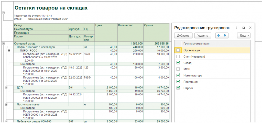The height and width of the screenshot is (123, 262).
Task: Collapse the Мебельная деталь 600x700 group
Action: pos(6,121)
